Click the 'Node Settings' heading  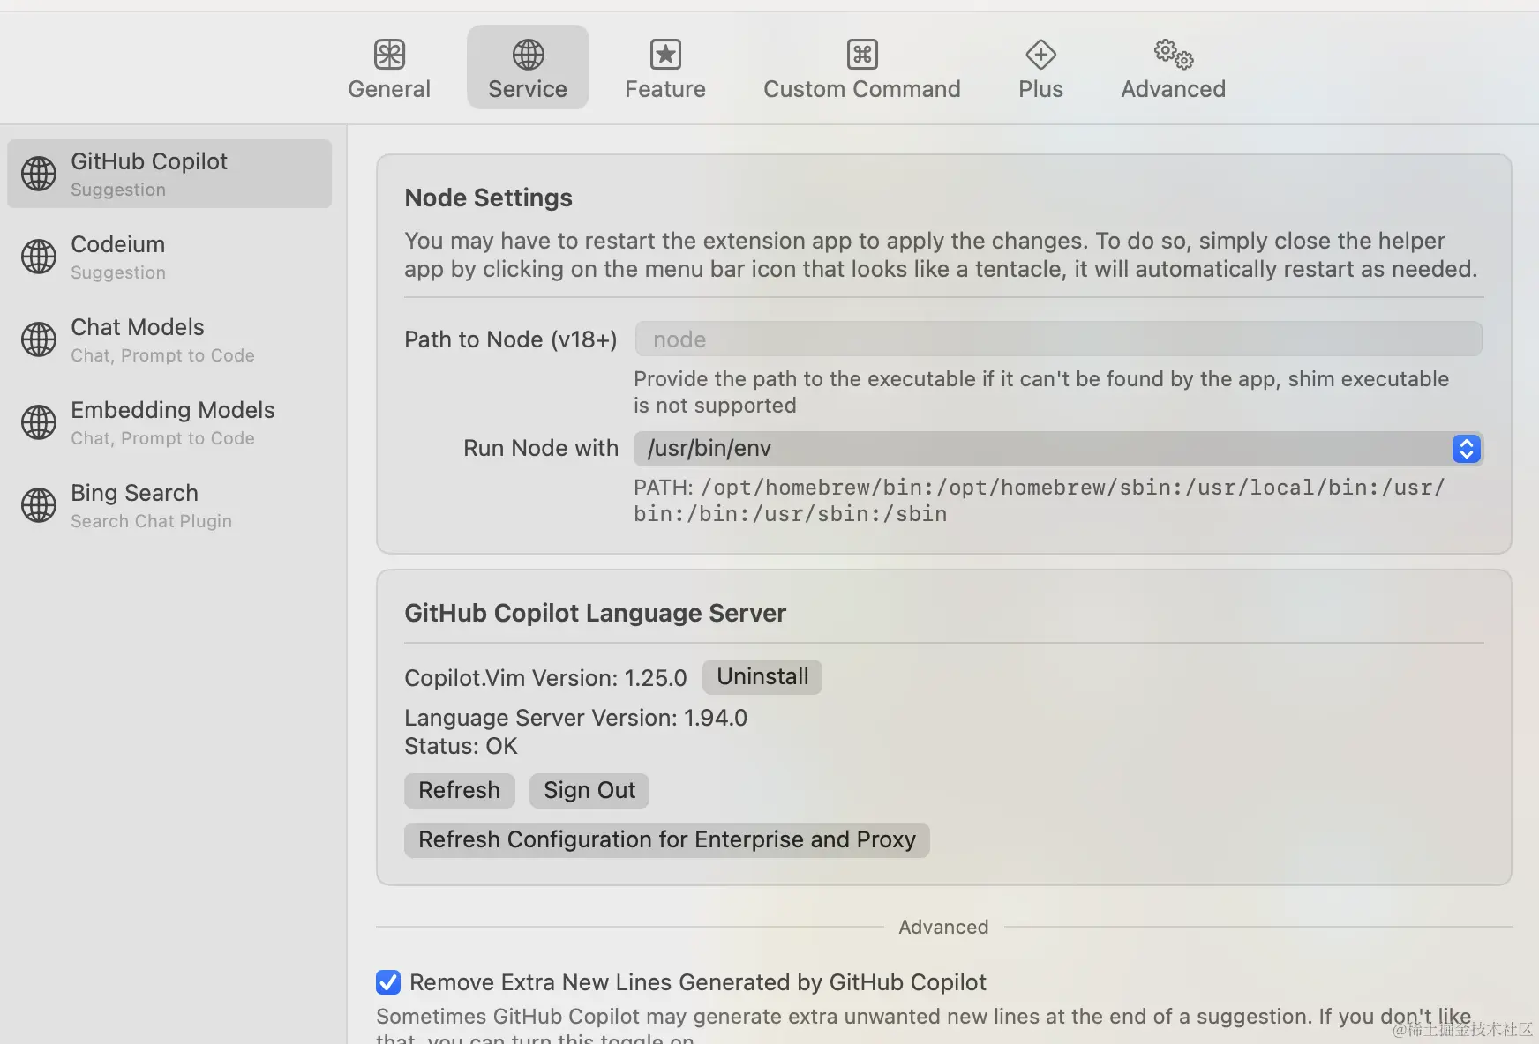[x=488, y=198]
